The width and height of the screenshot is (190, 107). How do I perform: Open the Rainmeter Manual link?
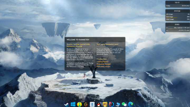pyautogui.click(x=103, y=64)
